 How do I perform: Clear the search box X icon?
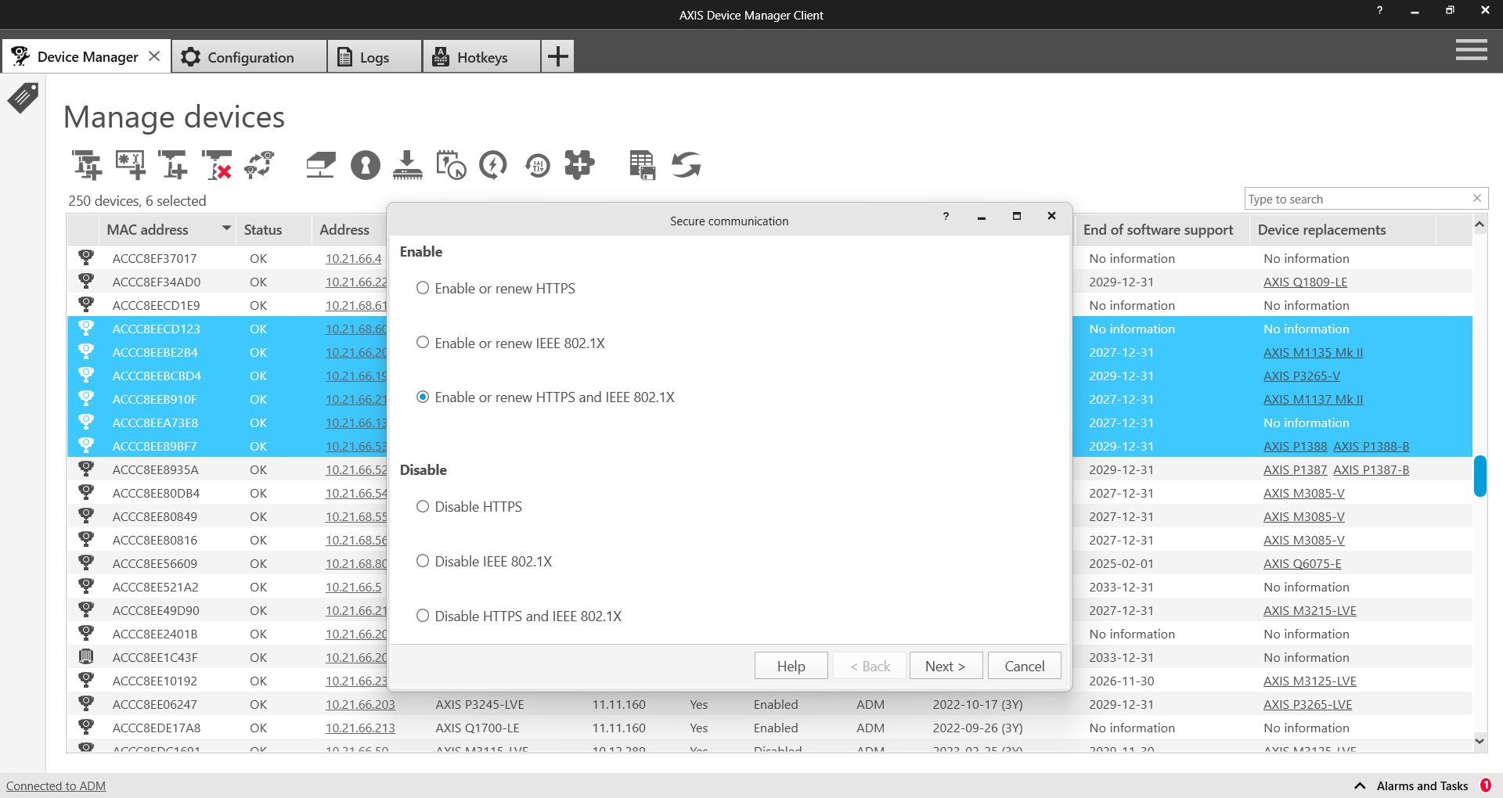1477,198
